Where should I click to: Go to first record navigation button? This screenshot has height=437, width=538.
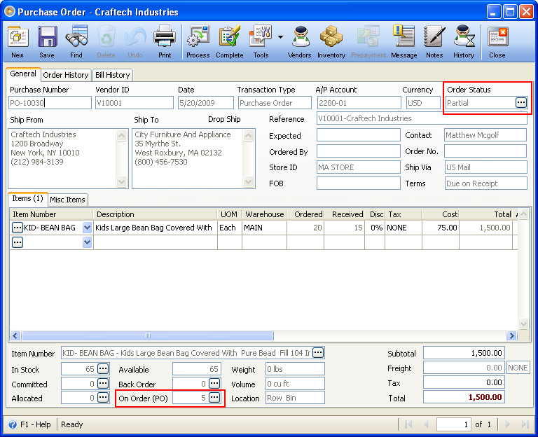408,424
